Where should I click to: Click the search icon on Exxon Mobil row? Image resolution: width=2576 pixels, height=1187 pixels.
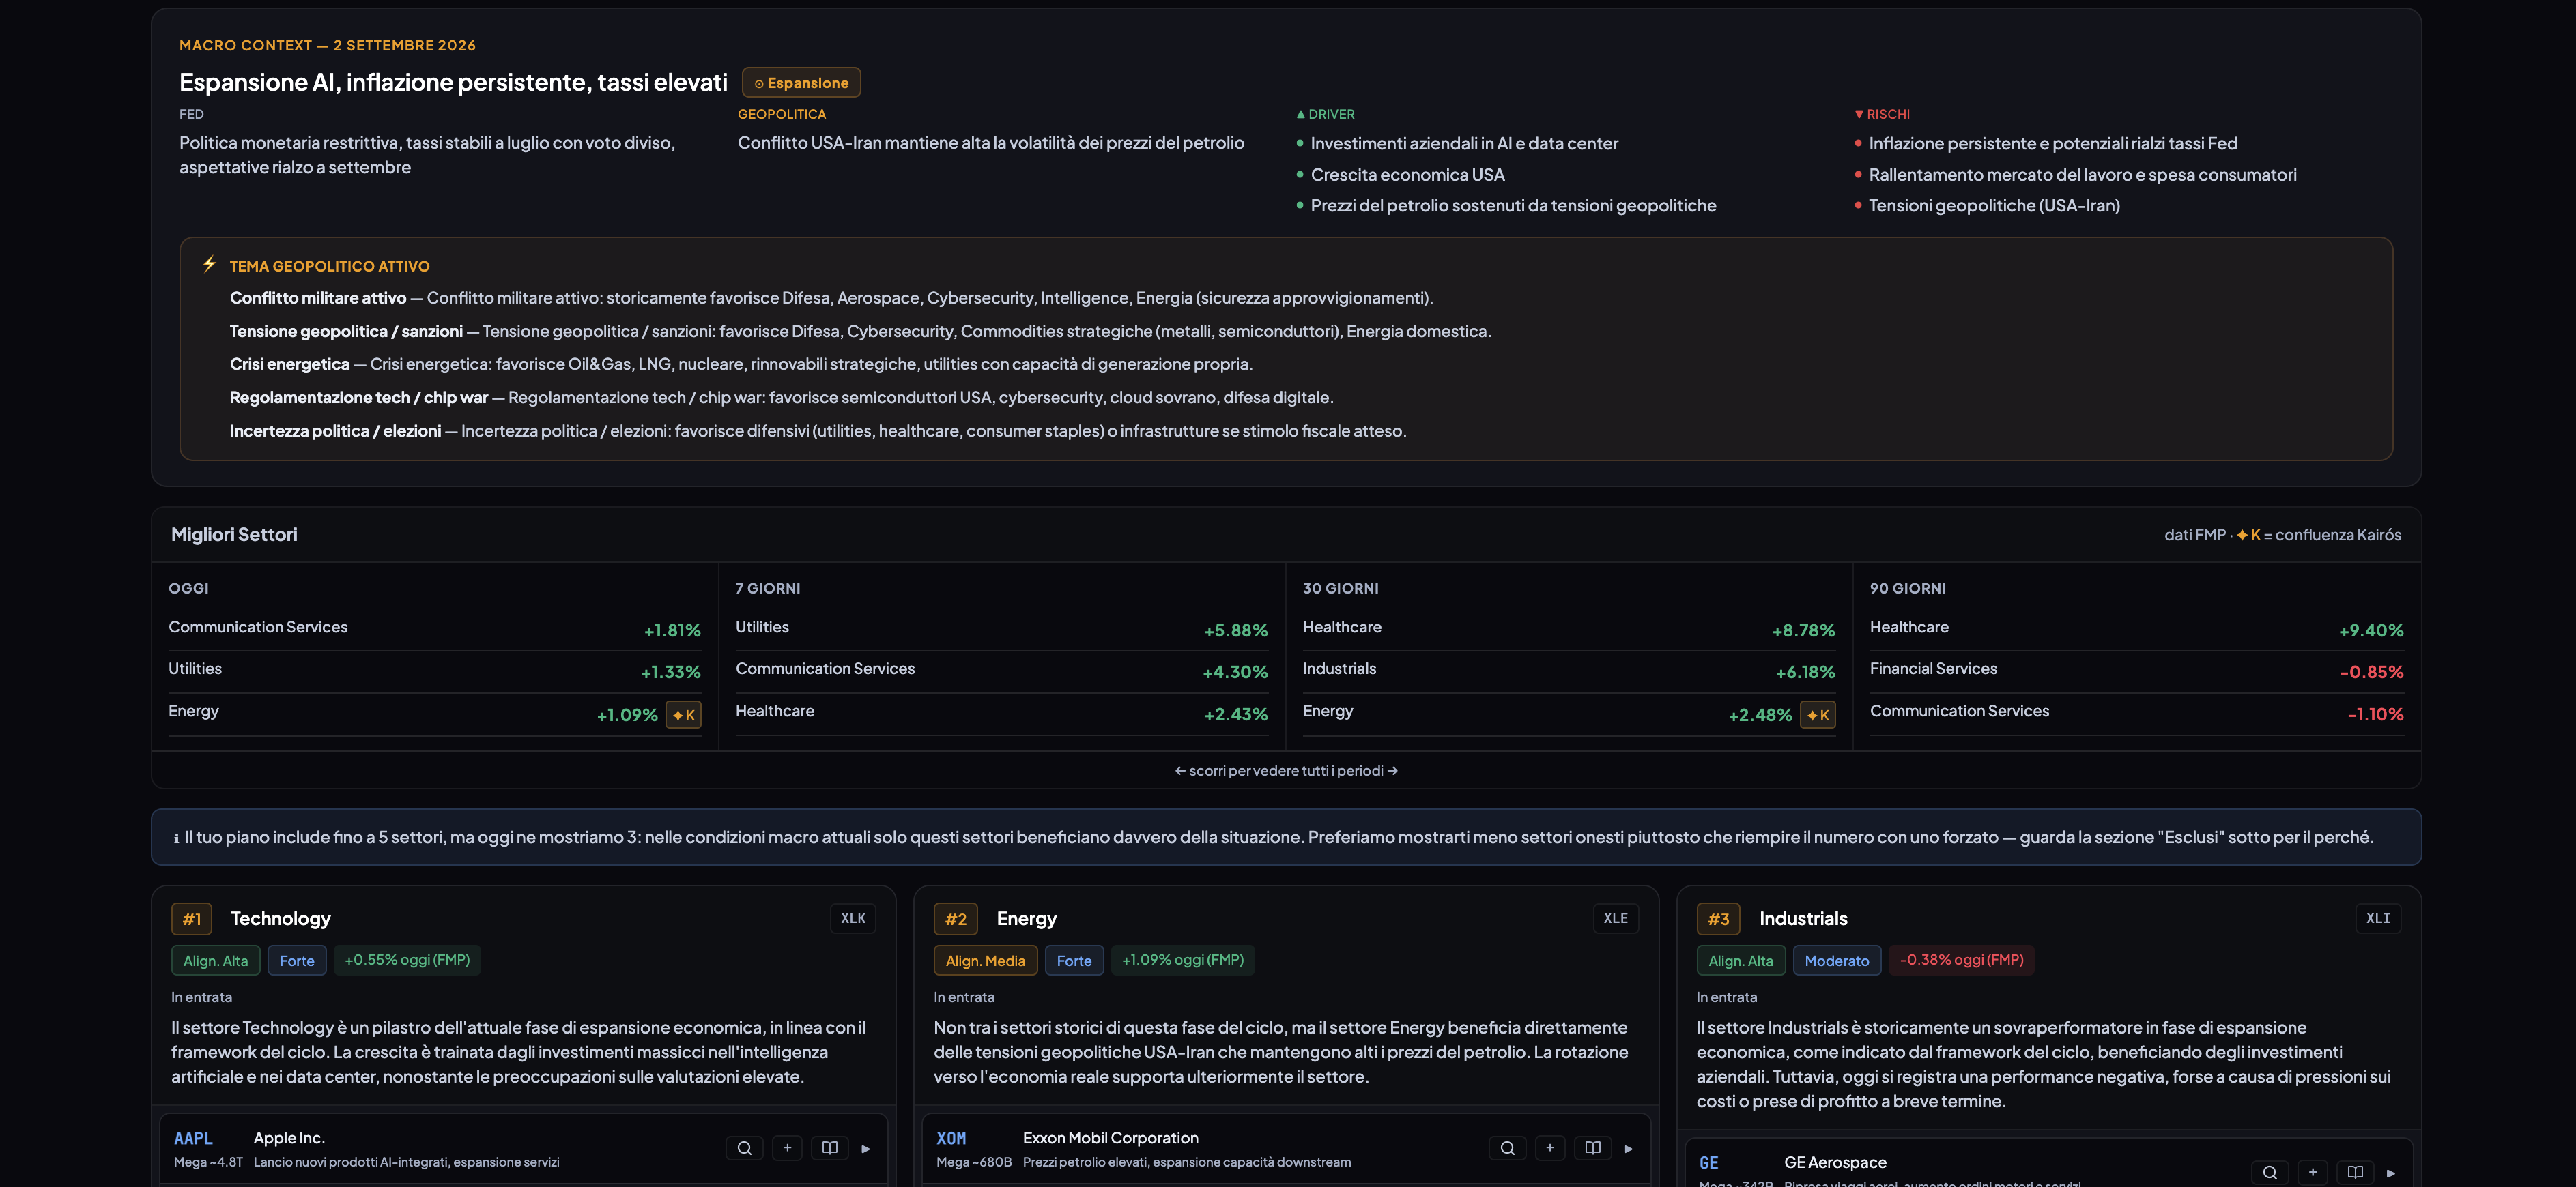coord(1507,1148)
